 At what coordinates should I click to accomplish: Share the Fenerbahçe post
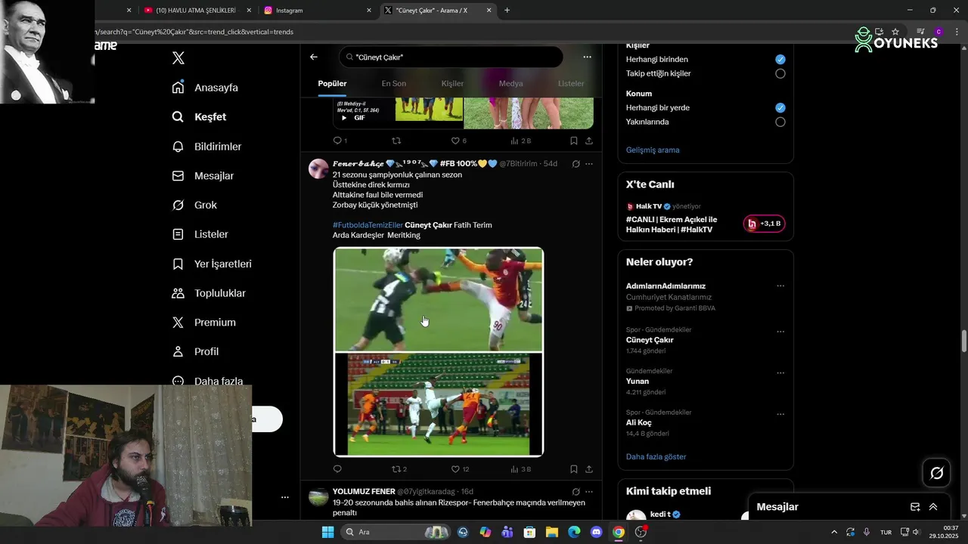[589, 469]
